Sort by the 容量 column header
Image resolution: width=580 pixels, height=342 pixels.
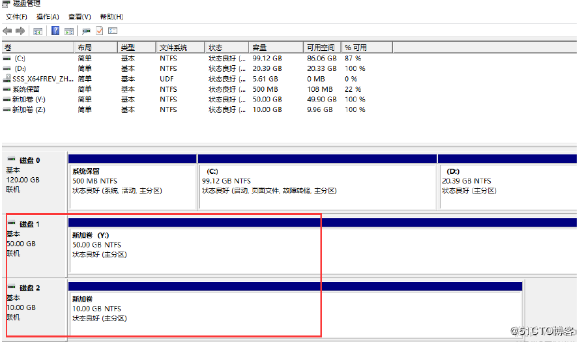[276, 48]
